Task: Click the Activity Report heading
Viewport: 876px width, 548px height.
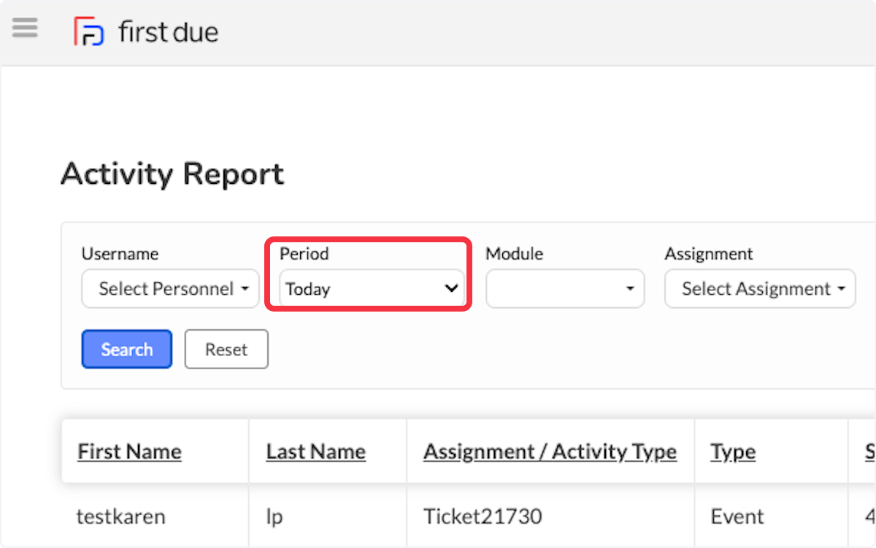Action: point(172,174)
